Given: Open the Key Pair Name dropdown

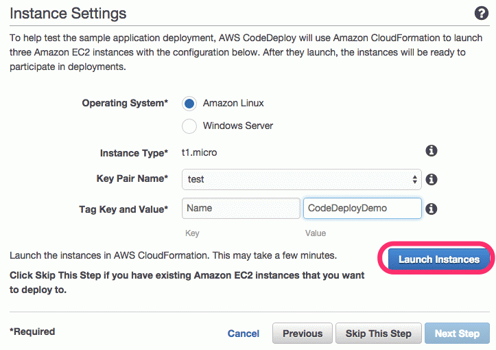Looking at the screenshot, I should pyautogui.click(x=301, y=179).
